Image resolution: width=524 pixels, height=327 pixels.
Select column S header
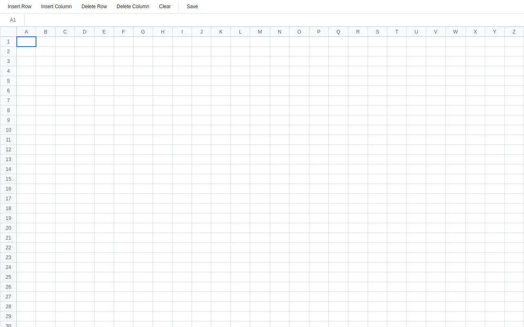(377, 32)
